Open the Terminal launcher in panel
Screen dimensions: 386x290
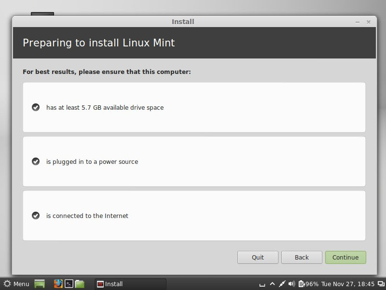coord(69,284)
